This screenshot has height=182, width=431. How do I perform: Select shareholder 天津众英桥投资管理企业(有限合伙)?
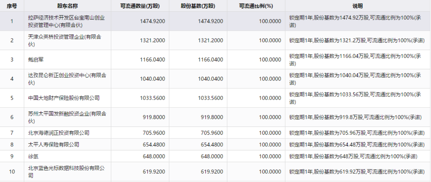point(65,40)
